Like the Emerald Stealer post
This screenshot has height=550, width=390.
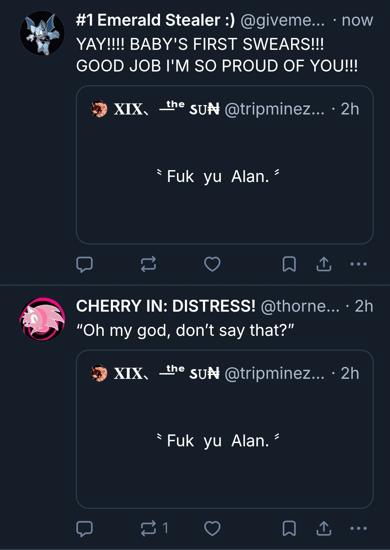[212, 264]
